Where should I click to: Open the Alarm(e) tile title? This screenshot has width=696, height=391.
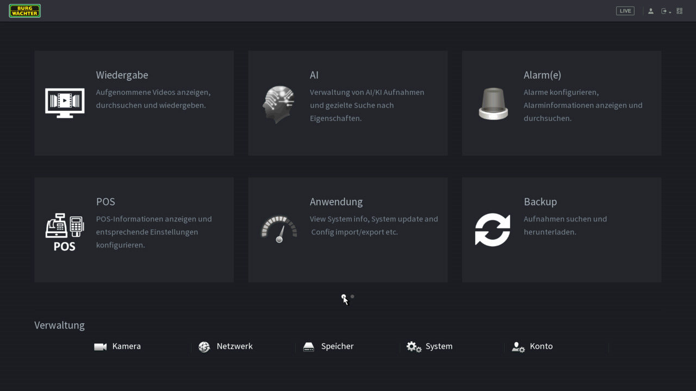tap(542, 75)
